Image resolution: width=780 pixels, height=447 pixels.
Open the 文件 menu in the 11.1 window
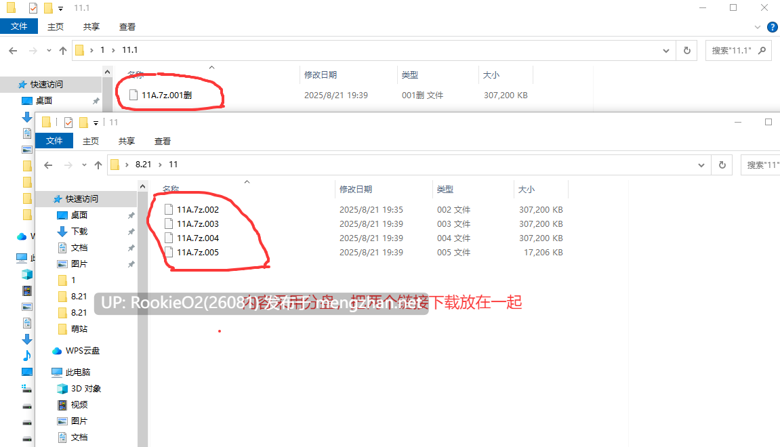click(x=19, y=26)
